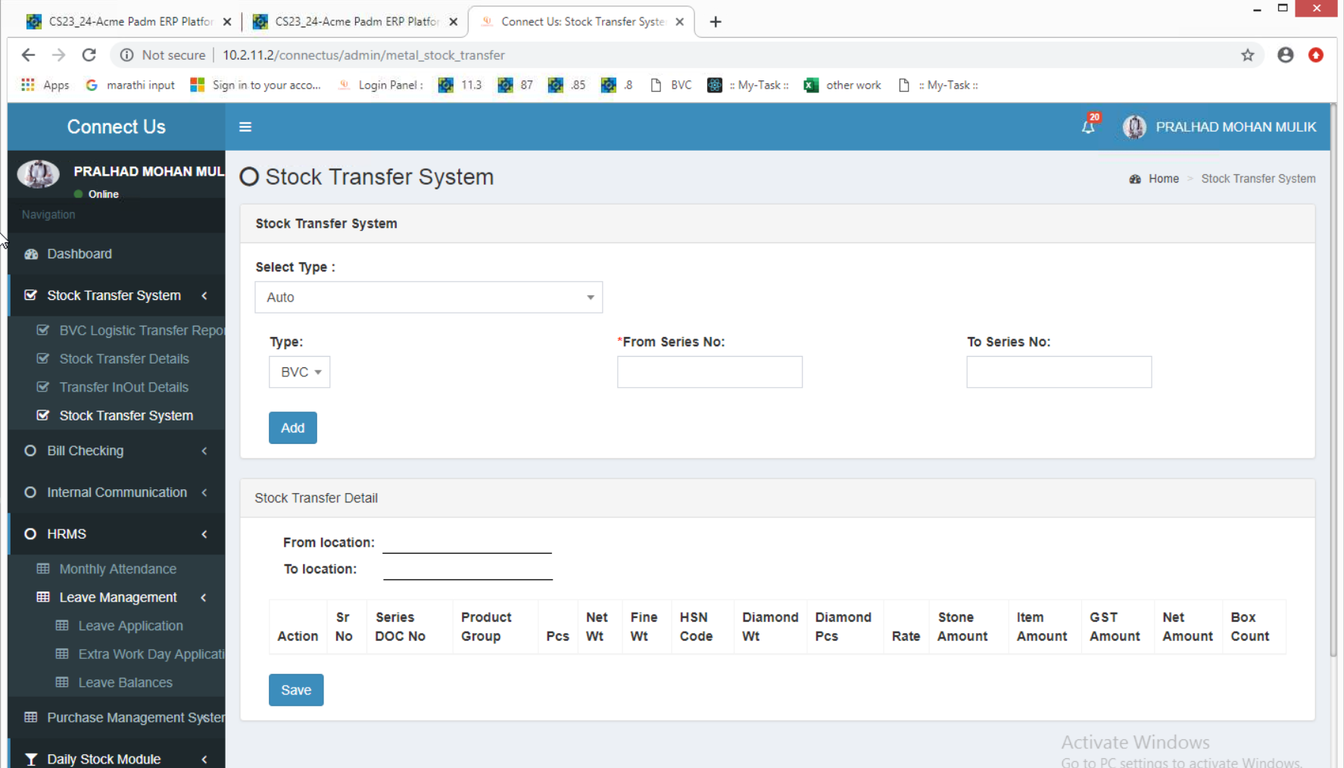Select the Connect Us: Stock Transfer System tab
Image resolution: width=1344 pixels, height=768 pixels.
(x=582, y=21)
